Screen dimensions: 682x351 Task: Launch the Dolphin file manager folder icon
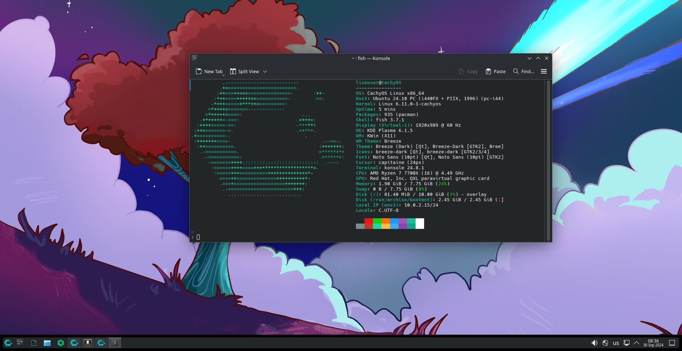47,343
